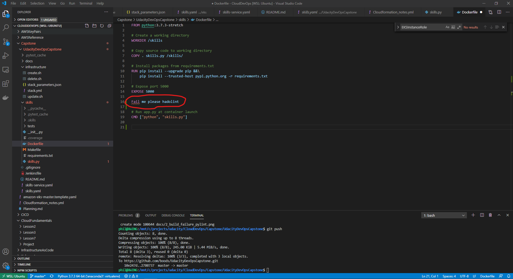Switch to the README.md tab
The width and height of the screenshot is (513, 279).
(275, 12)
